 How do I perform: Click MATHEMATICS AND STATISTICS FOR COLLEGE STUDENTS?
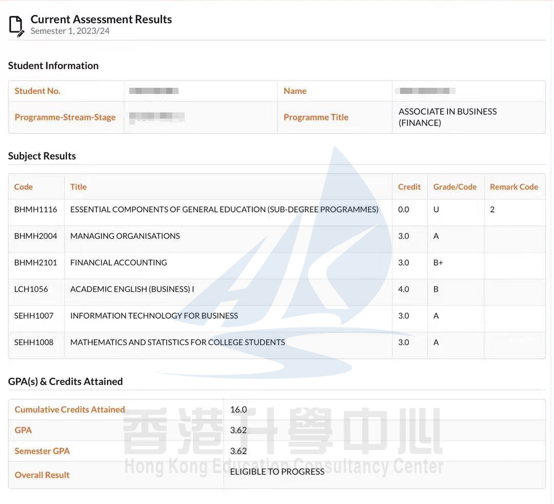[x=177, y=342]
